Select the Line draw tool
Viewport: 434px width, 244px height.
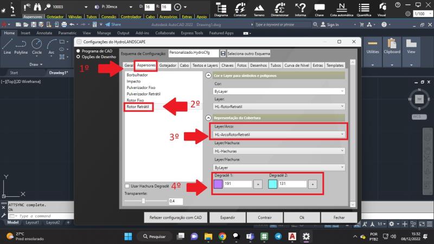click(x=7, y=47)
